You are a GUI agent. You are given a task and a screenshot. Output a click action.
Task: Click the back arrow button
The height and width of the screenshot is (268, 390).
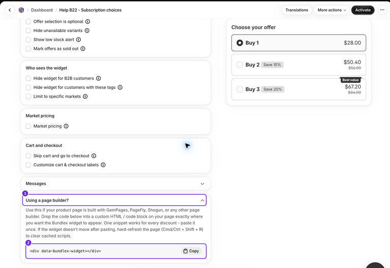click(10, 10)
